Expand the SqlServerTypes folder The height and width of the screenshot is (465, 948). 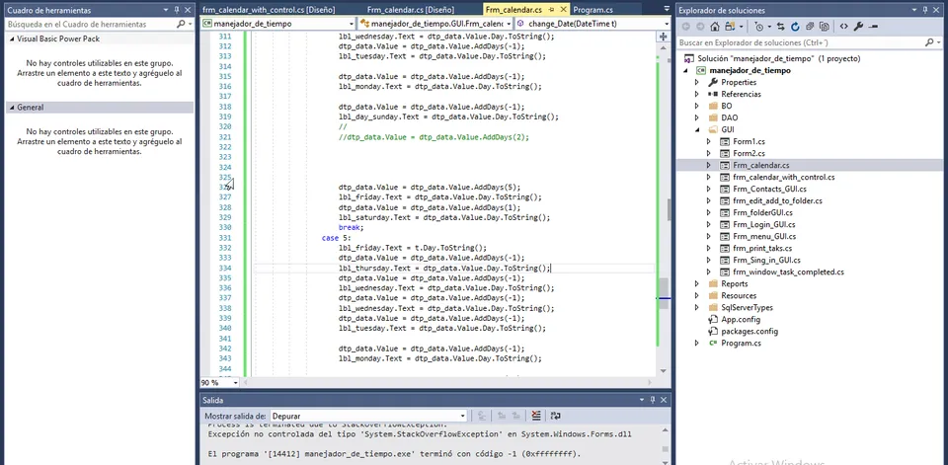[x=697, y=307]
